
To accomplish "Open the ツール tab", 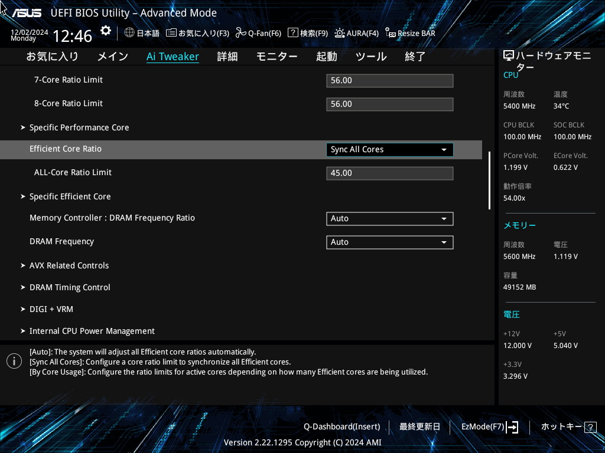I will pyautogui.click(x=371, y=57).
